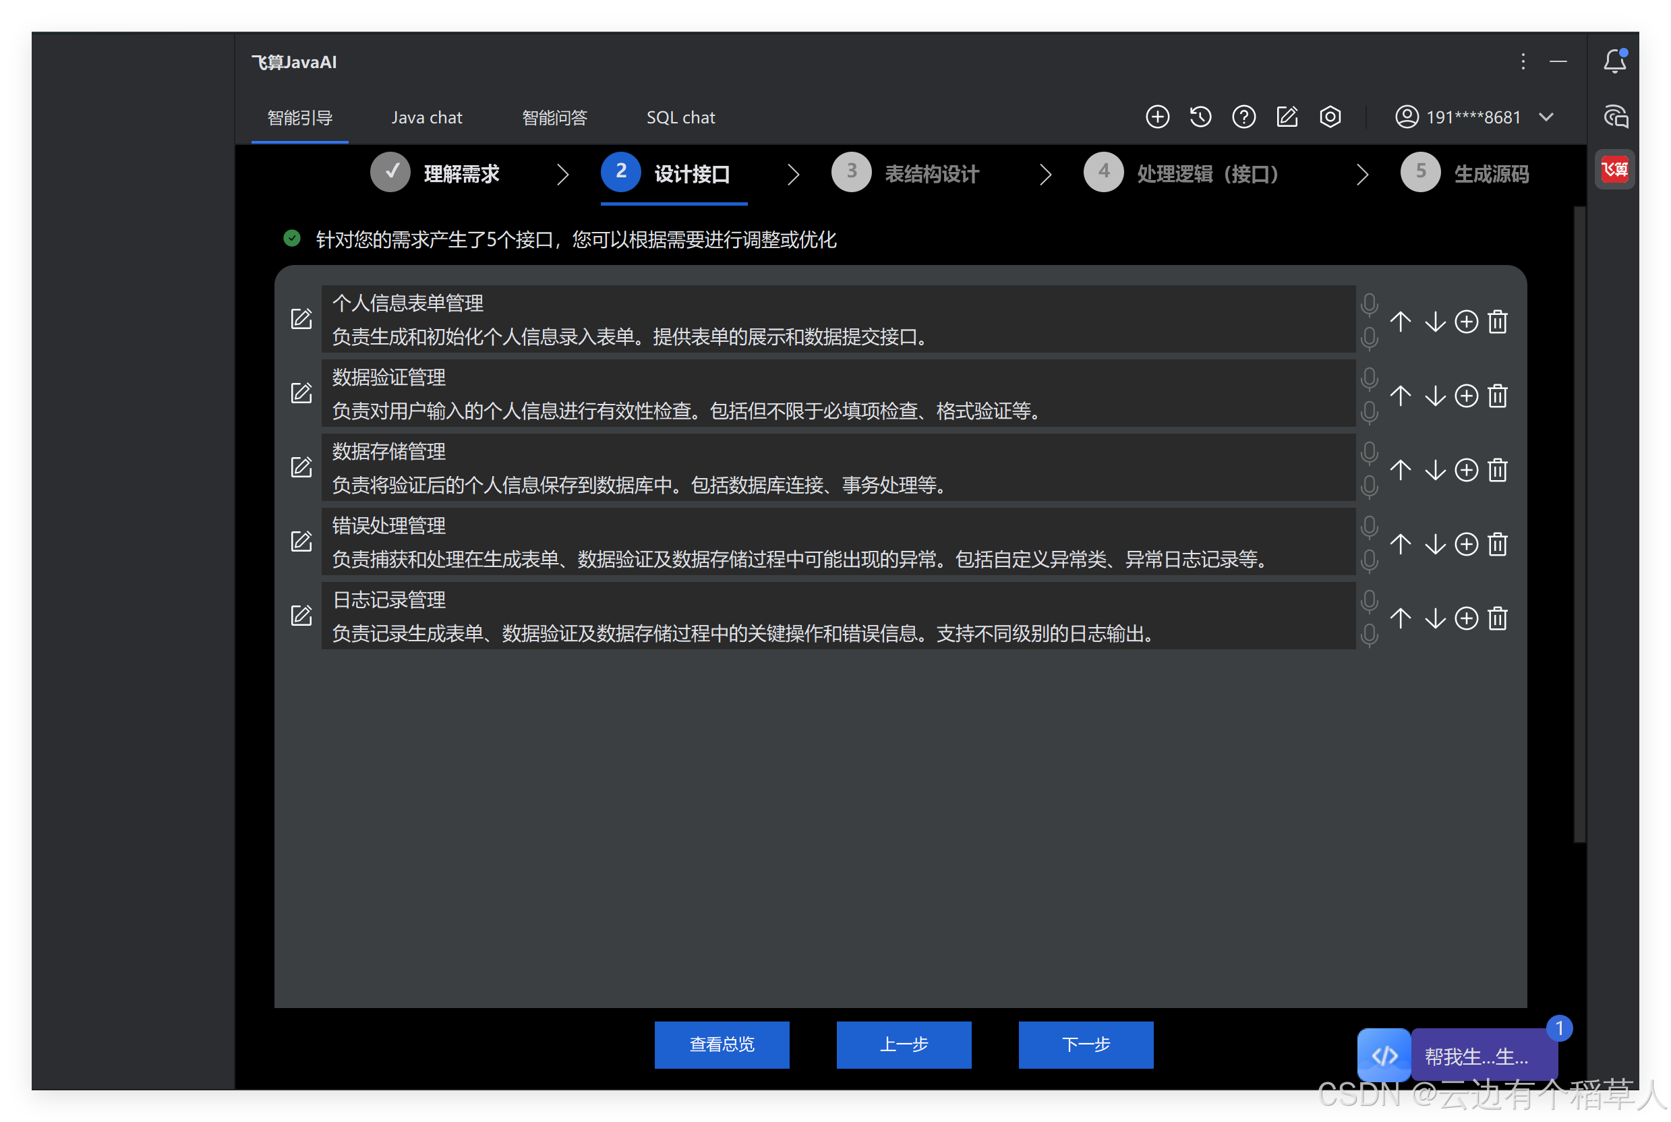Select step 2 设计接口
The width and height of the screenshot is (1671, 1122).
(x=666, y=173)
